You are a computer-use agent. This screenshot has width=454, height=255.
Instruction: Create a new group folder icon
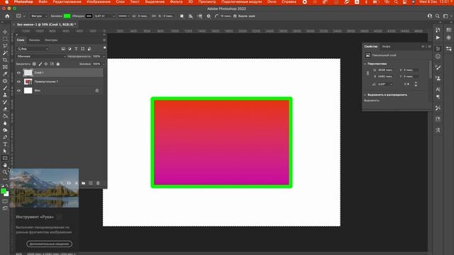[84, 183]
